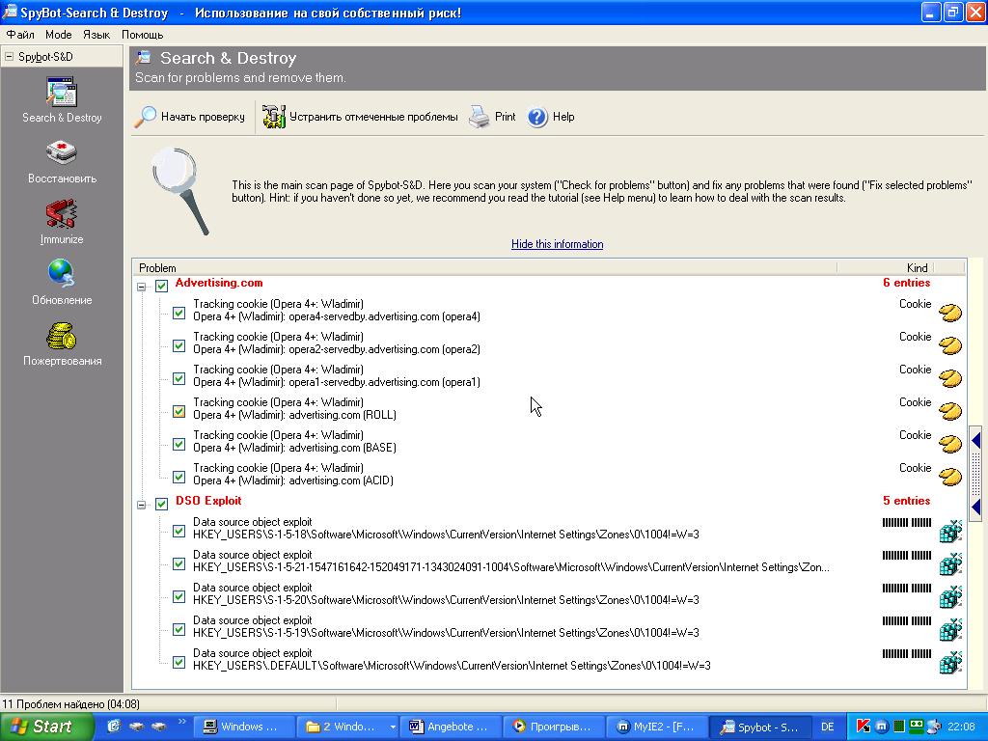Click registry icon for S-1-5-21 exploit row
Image resolution: width=988 pixels, height=741 pixels.
(950, 563)
